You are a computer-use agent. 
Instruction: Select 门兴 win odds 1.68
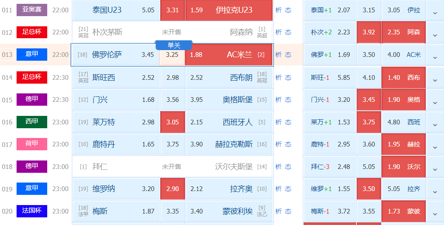116,100
